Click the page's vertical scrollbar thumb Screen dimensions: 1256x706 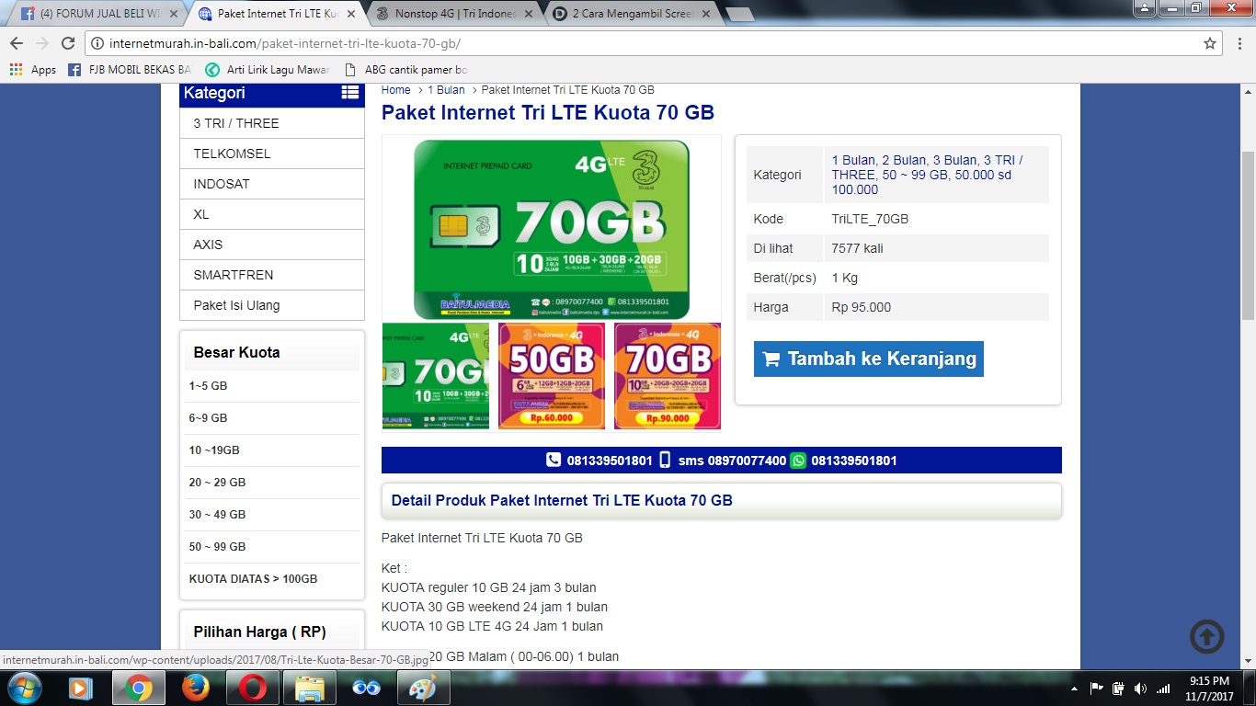pyautogui.click(x=1248, y=235)
